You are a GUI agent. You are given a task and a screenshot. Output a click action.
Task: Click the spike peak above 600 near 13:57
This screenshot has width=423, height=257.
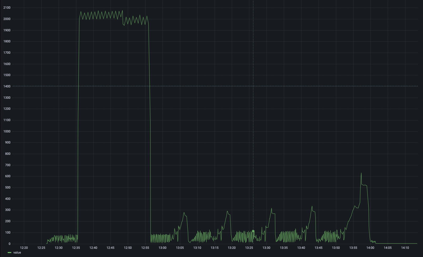point(361,173)
